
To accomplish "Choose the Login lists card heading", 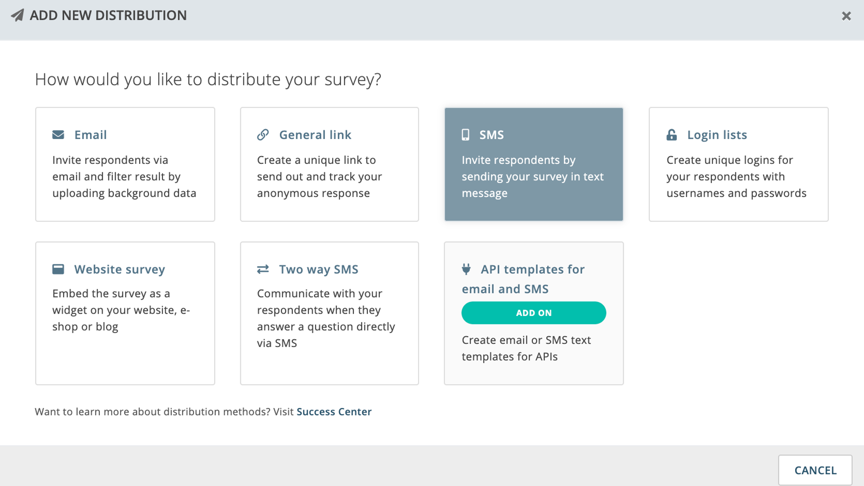I will (x=717, y=135).
